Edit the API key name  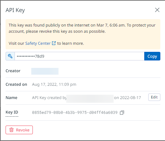coord(154,97)
